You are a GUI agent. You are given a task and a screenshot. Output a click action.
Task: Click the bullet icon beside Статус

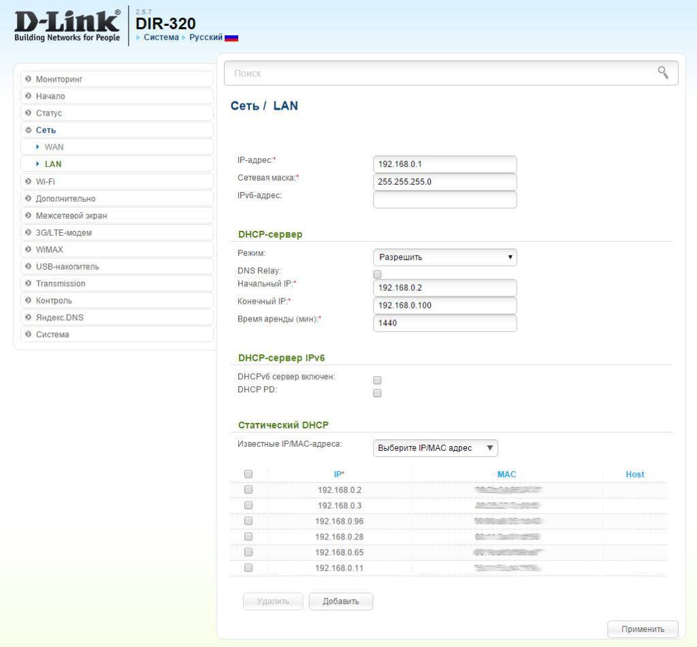click(29, 113)
